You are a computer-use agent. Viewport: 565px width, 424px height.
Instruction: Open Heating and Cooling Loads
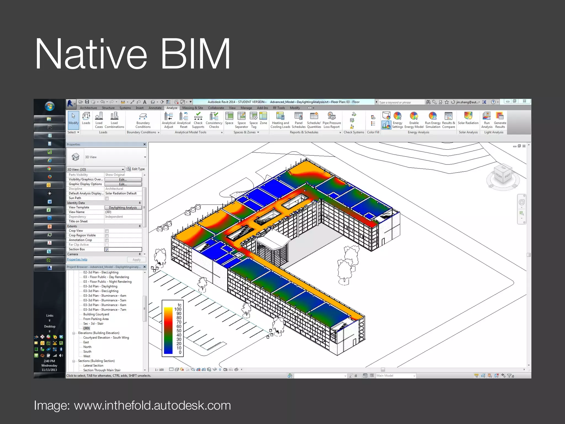pyautogui.click(x=280, y=120)
